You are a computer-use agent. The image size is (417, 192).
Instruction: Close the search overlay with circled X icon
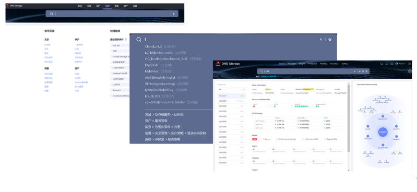click(x=410, y=71)
